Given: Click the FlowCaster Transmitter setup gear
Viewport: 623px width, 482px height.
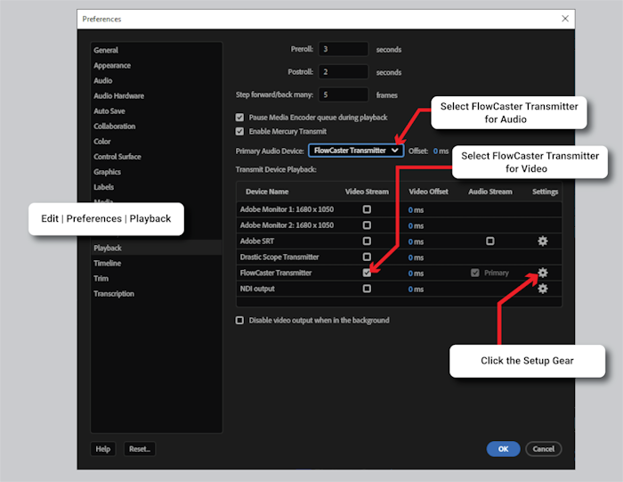Looking at the screenshot, I should 542,273.
